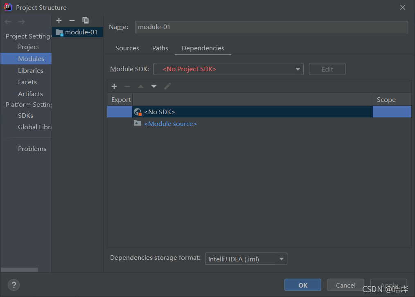Screen dimensions: 415x297
Task: Click into the module Name field
Action: [271, 27]
